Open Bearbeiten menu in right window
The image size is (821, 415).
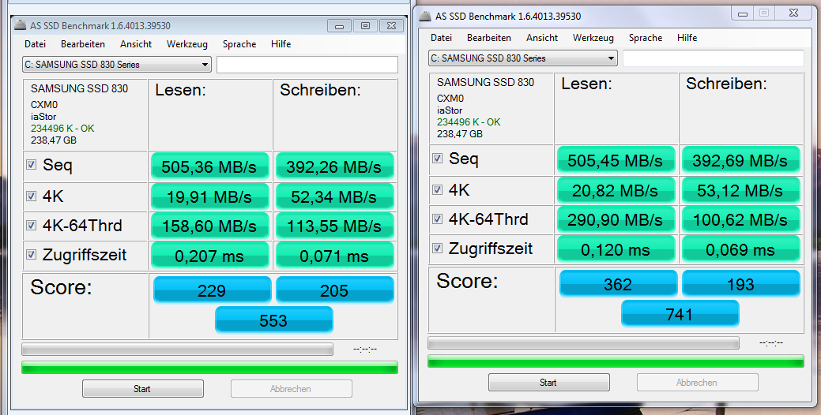coord(489,38)
